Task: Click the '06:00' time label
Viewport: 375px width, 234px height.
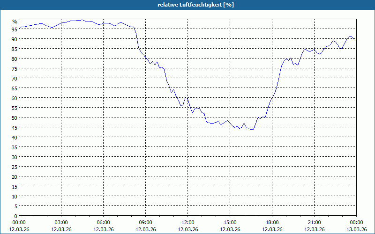Action: pyautogui.click(x=103, y=223)
